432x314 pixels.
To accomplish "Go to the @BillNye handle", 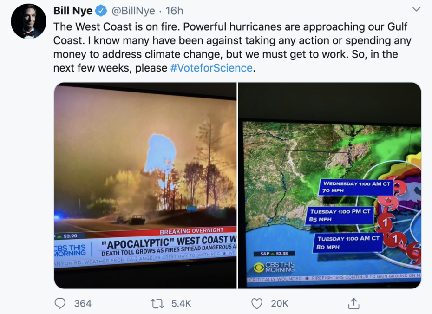I will pos(131,10).
